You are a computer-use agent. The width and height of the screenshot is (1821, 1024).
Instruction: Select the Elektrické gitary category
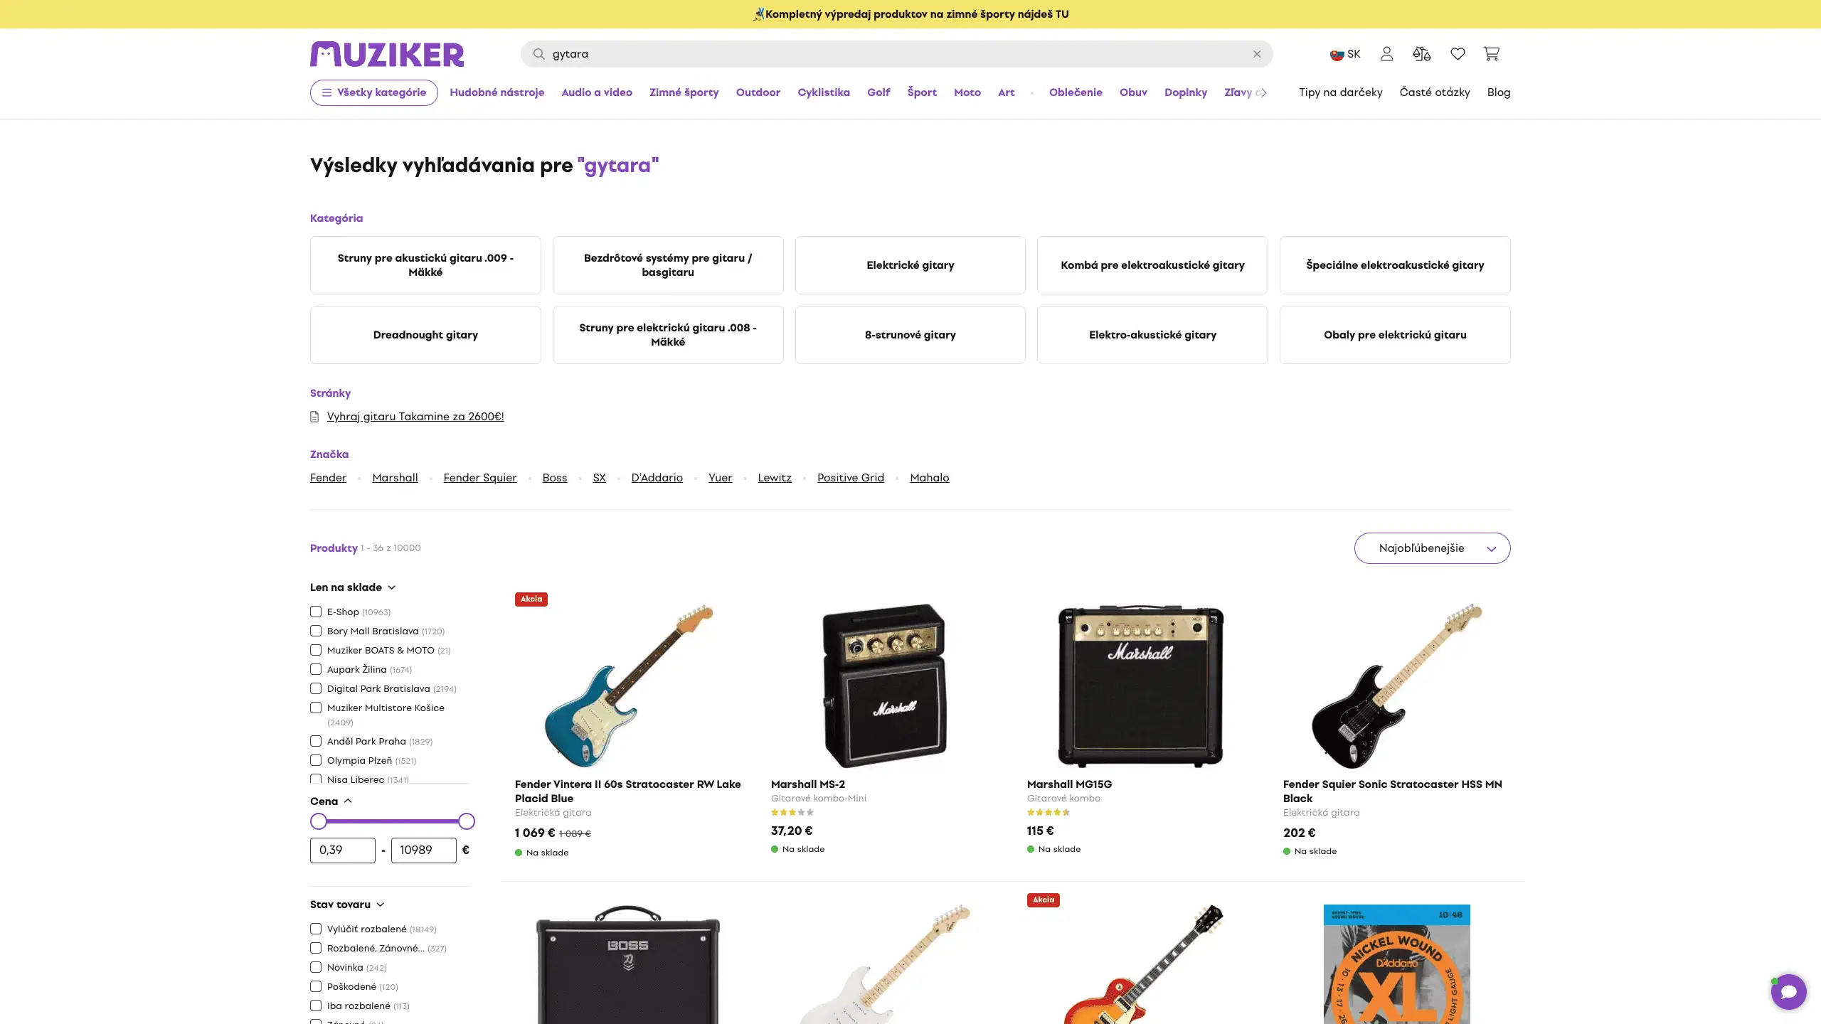[910, 265]
